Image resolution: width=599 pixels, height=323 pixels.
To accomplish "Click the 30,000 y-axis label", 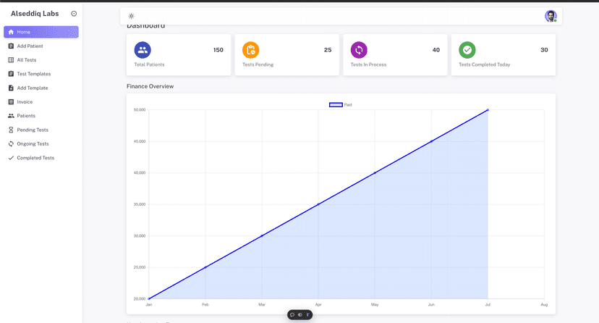I will tap(140, 236).
